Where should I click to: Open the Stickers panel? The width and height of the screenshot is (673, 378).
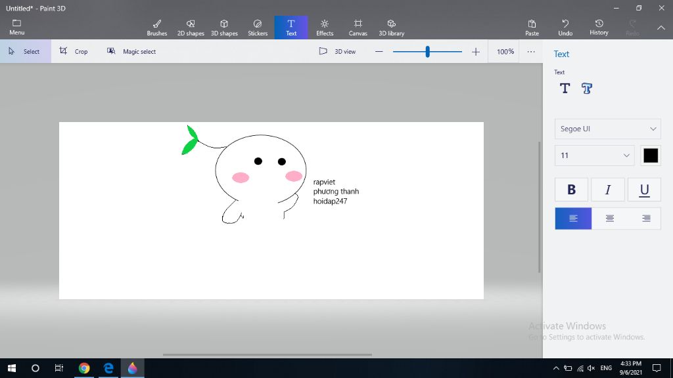258,28
